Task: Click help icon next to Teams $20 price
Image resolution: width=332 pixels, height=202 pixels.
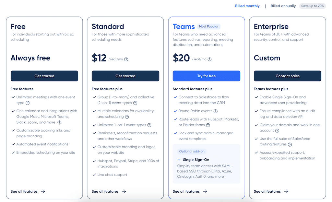Action: pos(209,59)
